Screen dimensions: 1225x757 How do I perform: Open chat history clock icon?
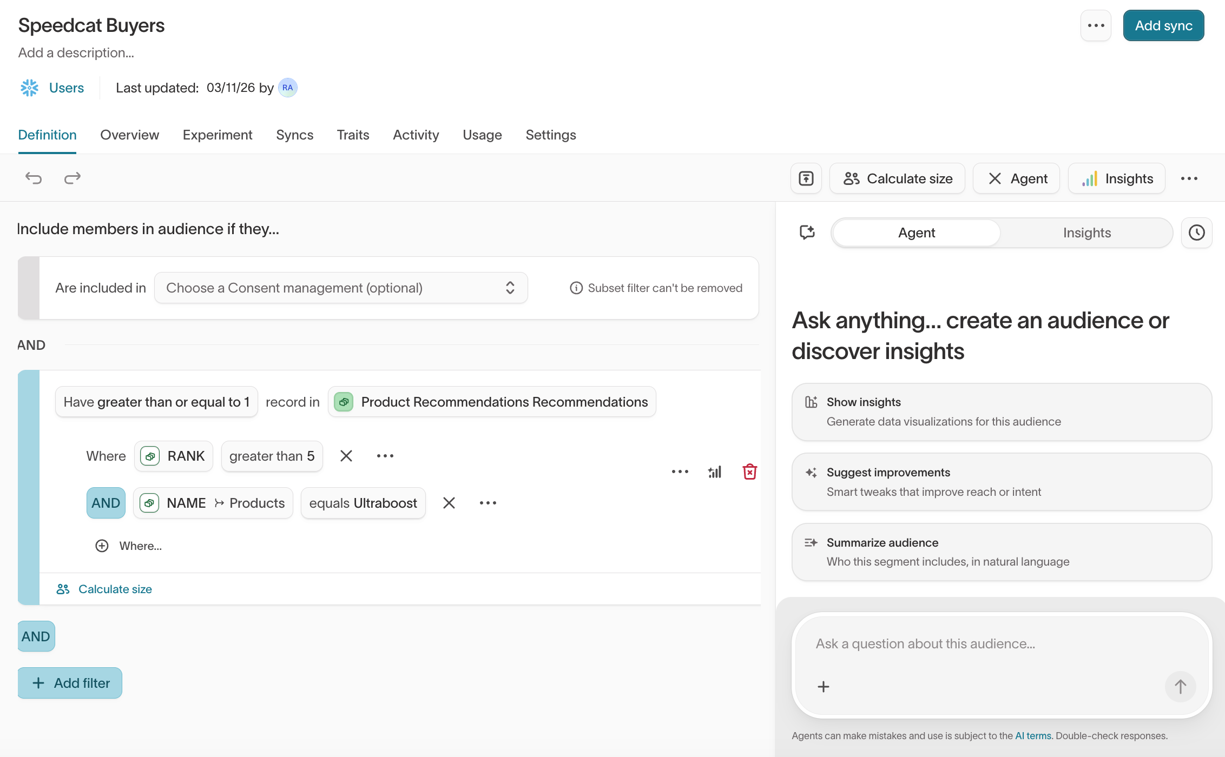pos(1196,233)
